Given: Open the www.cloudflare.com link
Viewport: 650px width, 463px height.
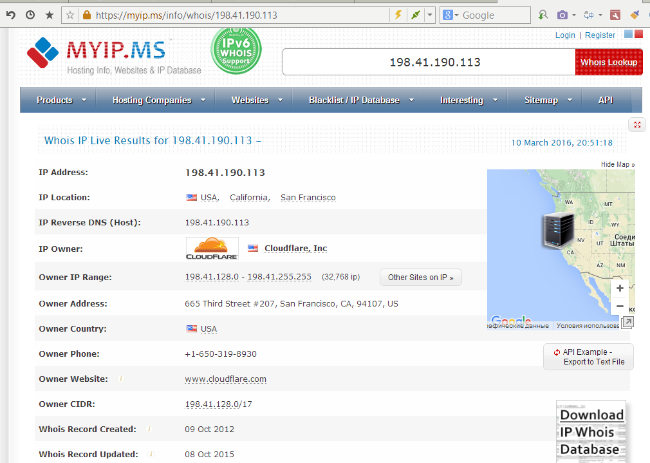Looking at the screenshot, I should (x=225, y=379).
